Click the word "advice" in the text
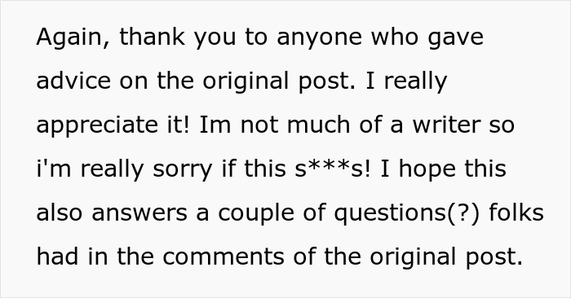This screenshot has width=571, height=298. (73, 81)
